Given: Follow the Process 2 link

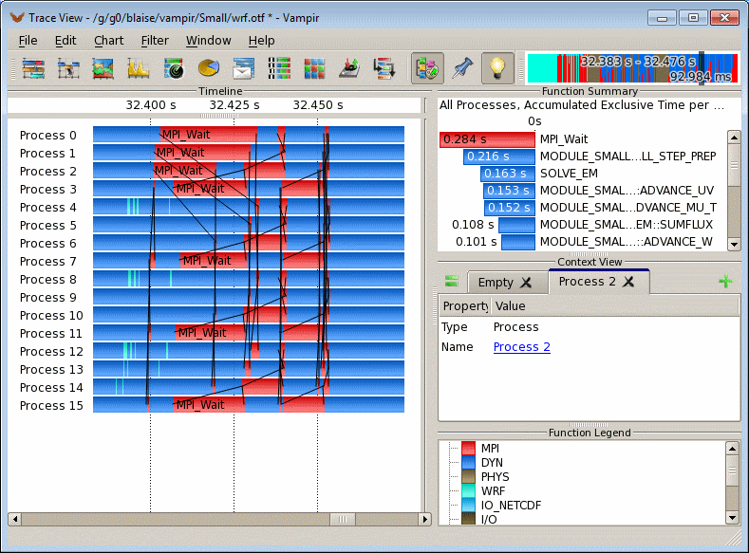Looking at the screenshot, I should (521, 347).
